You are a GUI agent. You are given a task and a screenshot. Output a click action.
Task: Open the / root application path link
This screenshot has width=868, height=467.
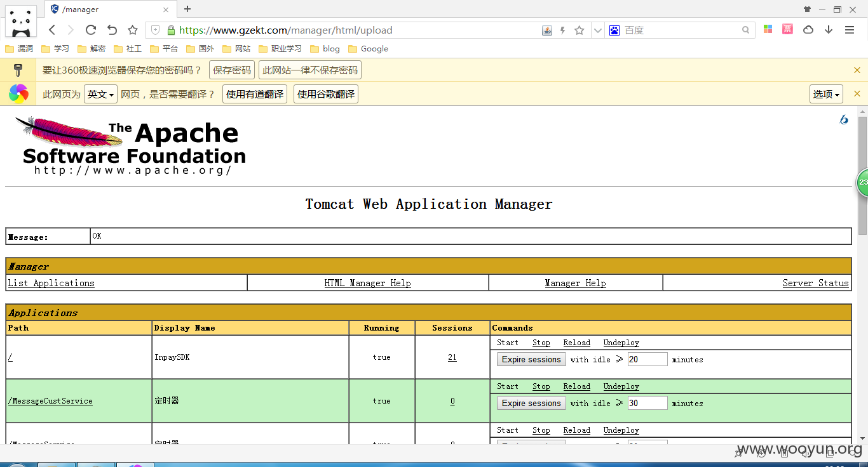pos(10,357)
